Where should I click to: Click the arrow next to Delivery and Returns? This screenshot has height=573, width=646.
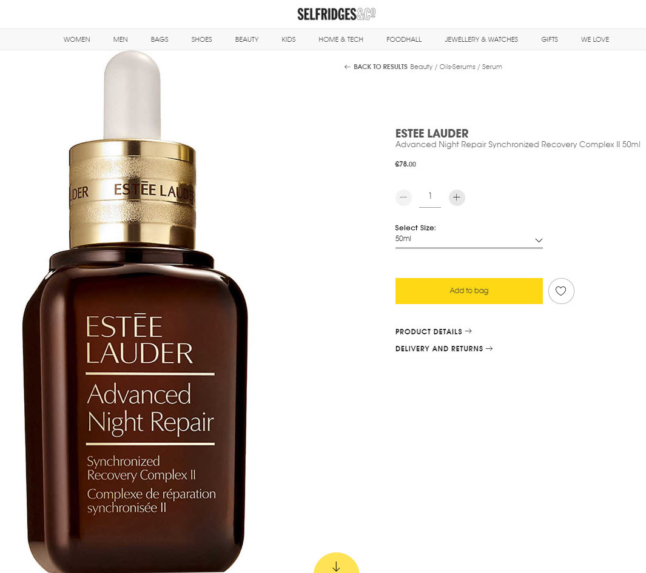[489, 348]
